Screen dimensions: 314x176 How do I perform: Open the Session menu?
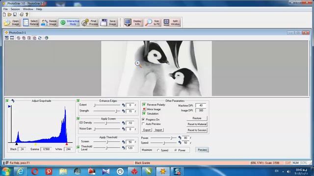pyautogui.click(x=15, y=9)
